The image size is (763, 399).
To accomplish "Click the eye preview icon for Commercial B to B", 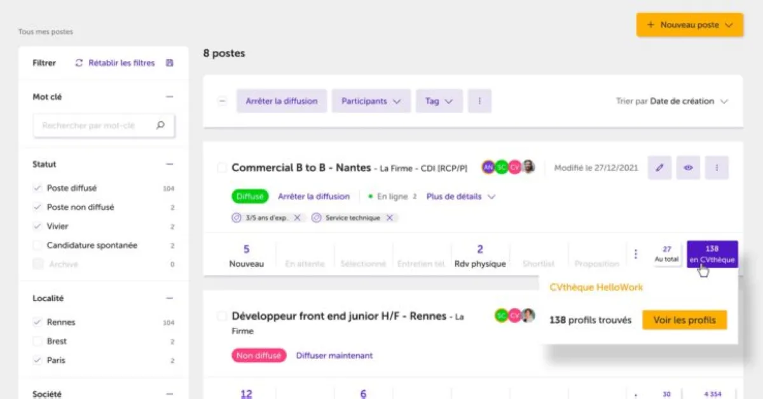I will pos(688,168).
